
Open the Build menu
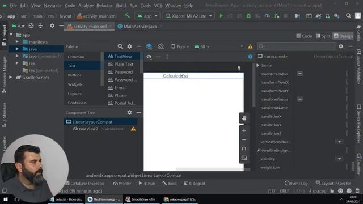coord(121,5)
